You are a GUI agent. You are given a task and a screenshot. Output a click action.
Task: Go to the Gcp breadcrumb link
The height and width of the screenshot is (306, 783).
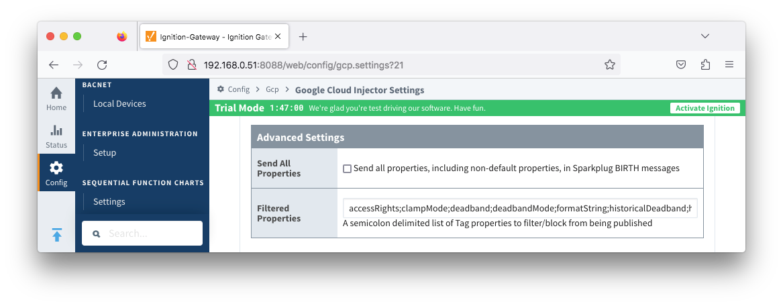coord(272,90)
